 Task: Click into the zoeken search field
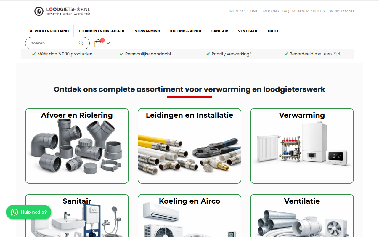tap(57, 43)
